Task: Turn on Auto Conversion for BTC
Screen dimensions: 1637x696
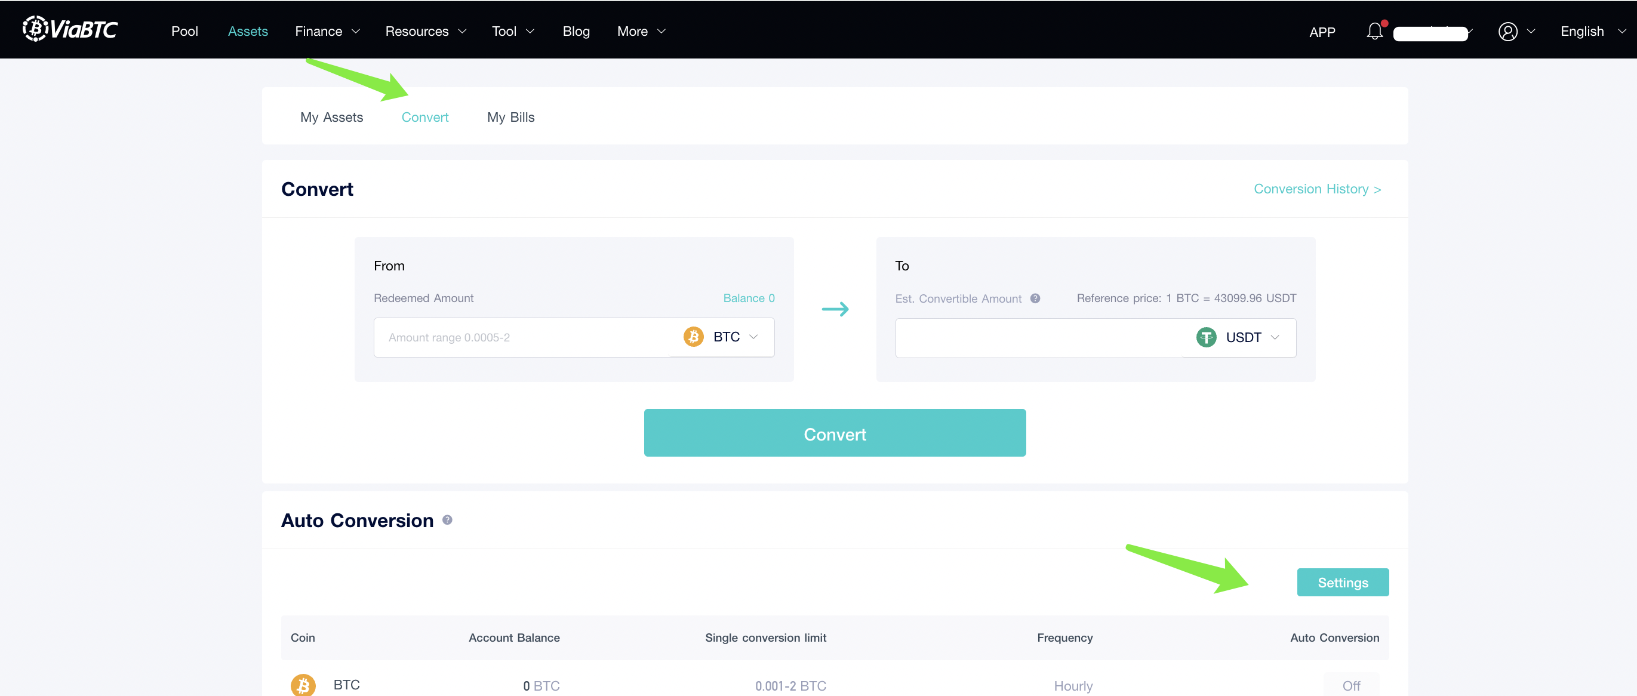Action: click(x=1352, y=685)
